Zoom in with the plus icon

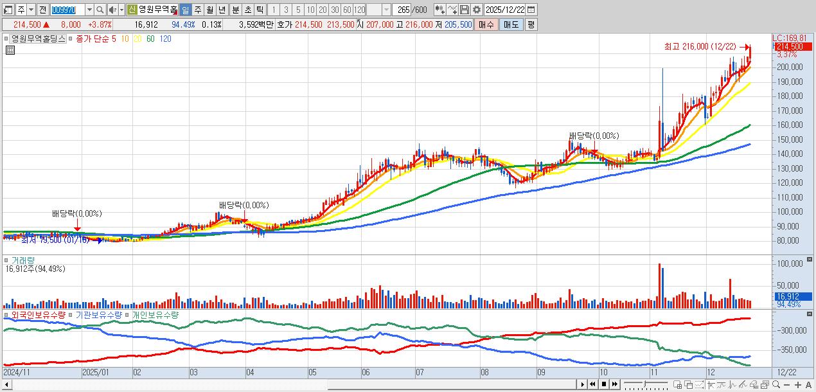click(798, 384)
